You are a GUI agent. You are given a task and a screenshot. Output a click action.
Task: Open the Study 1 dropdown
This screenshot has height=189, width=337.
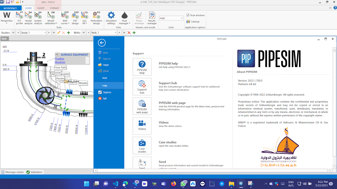point(45,33)
